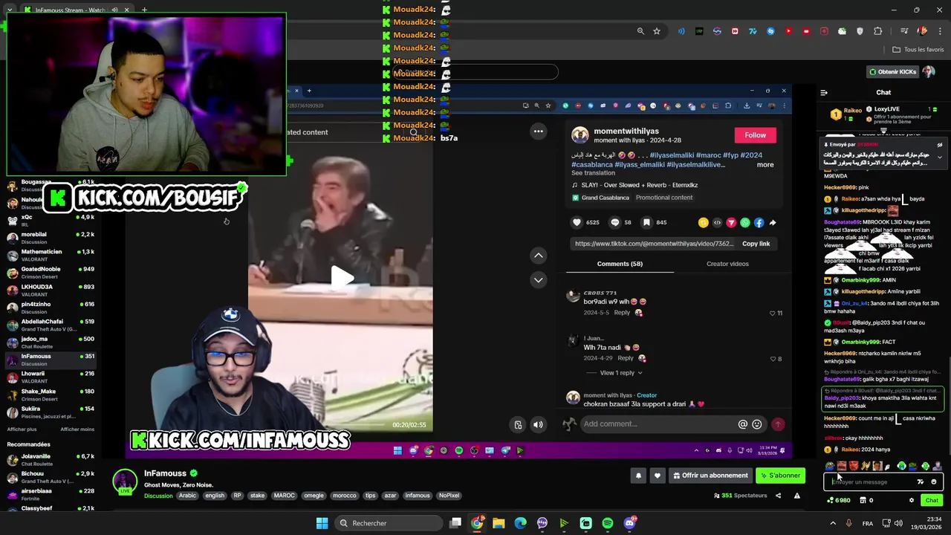Click the Rechercher taskbar search box
This screenshot has height=535, width=951.
coord(387,523)
